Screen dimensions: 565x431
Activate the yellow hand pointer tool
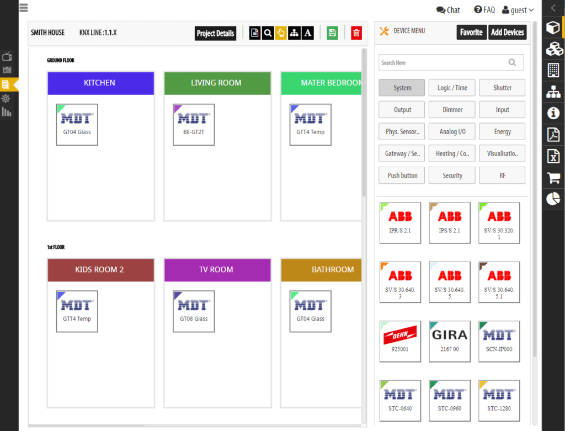tap(281, 33)
